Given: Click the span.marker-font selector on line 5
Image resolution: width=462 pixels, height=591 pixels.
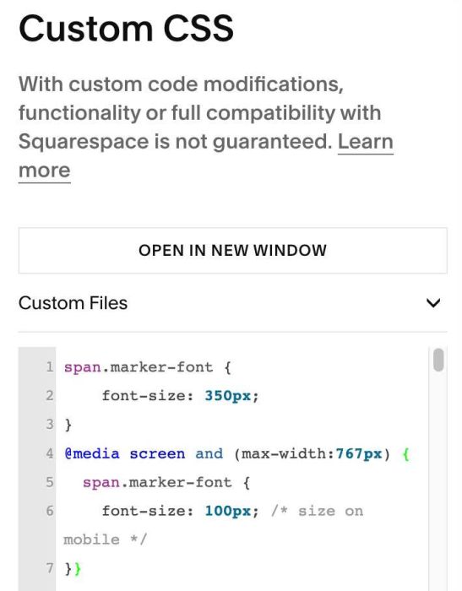Looking at the screenshot, I should tap(157, 482).
